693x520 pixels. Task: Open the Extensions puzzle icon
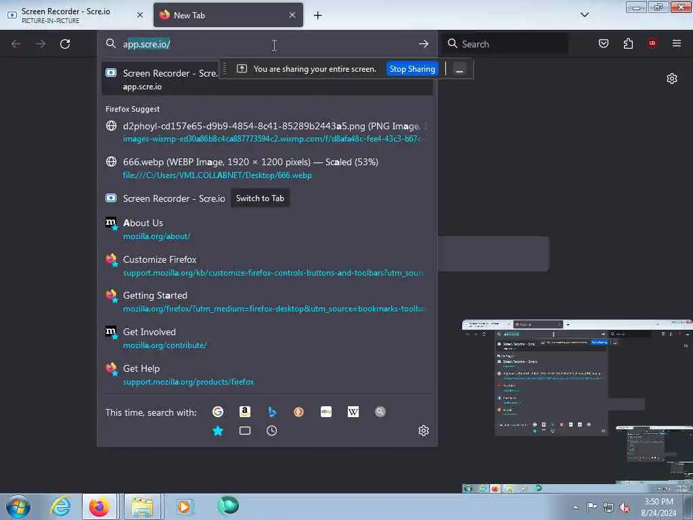(x=628, y=43)
